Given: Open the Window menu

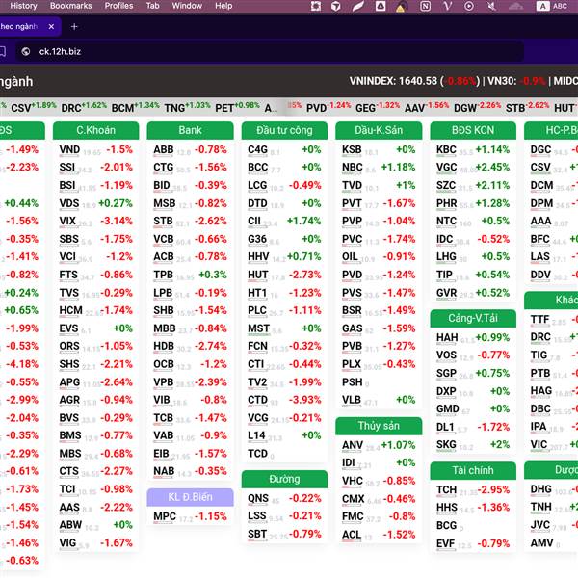Looking at the screenshot, I should click(187, 6).
